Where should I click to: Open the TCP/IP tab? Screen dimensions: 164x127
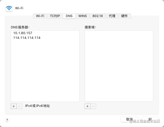click(x=55, y=16)
